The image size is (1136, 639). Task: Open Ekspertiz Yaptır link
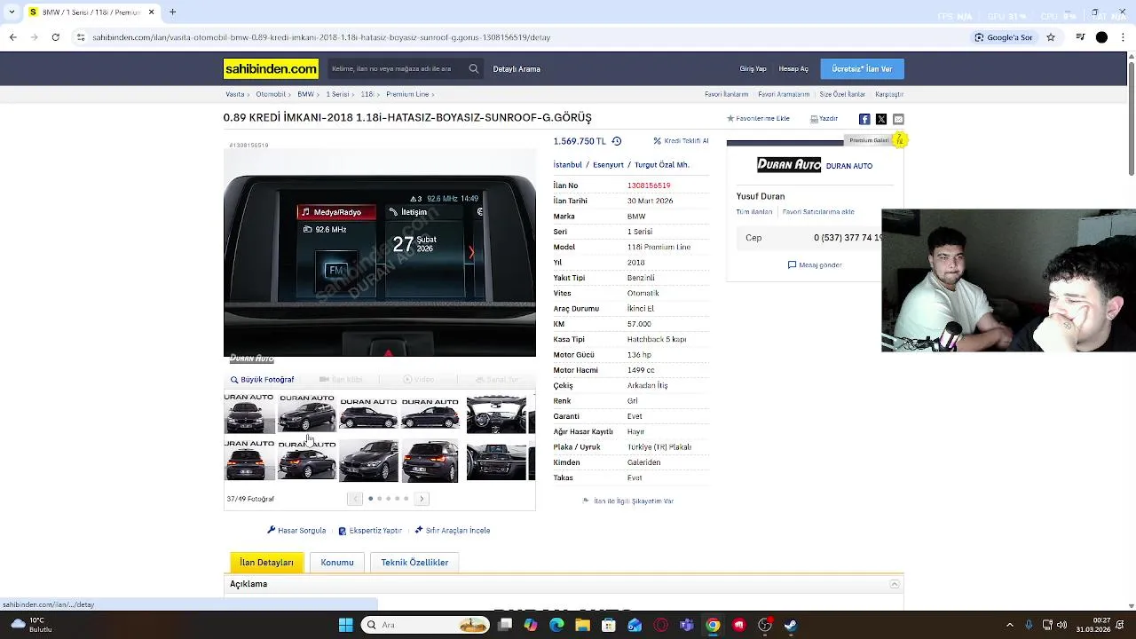[x=370, y=531]
